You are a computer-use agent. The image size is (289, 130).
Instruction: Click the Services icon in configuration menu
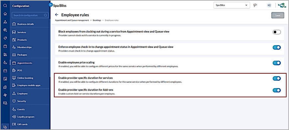click(14, 32)
